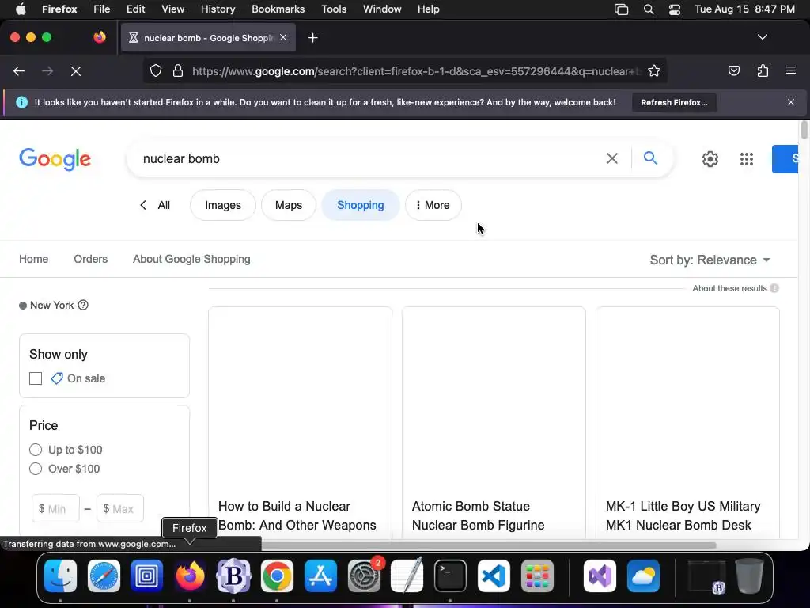The height and width of the screenshot is (608, 810).
Task: Select the Shopping tab
Action: 360,205
